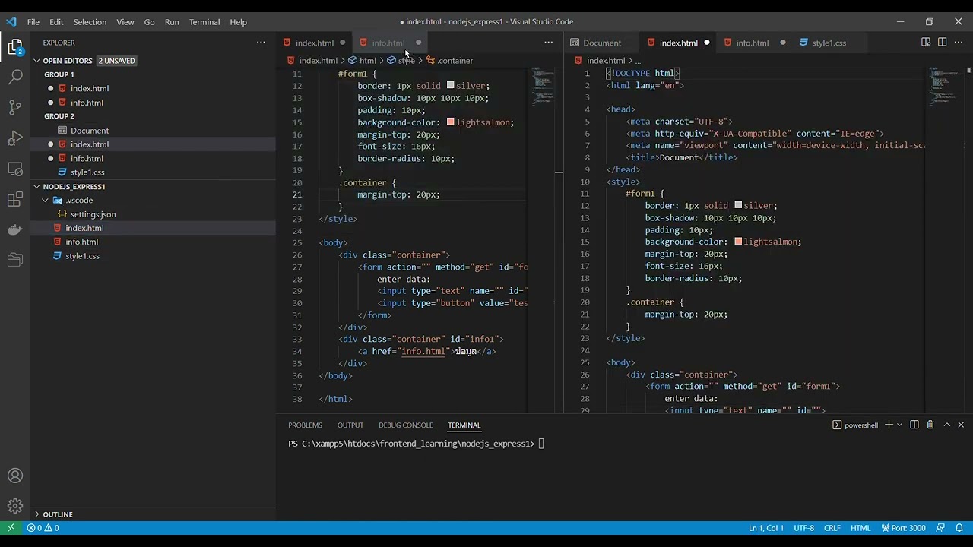Image resolution: width=973 pixels, height=547 pixels.
Task: Open settings.json in the explorer tree
Action: pos(153,214)
